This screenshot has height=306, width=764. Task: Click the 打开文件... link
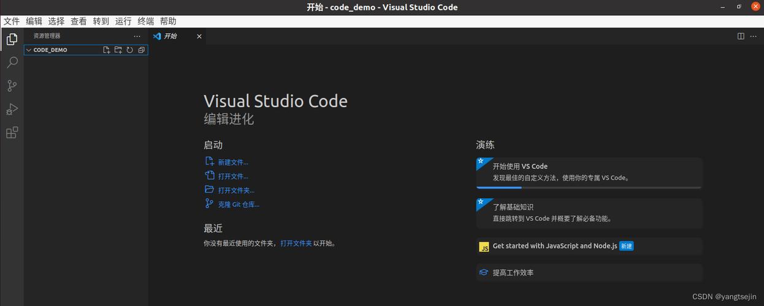click(233, 176)
